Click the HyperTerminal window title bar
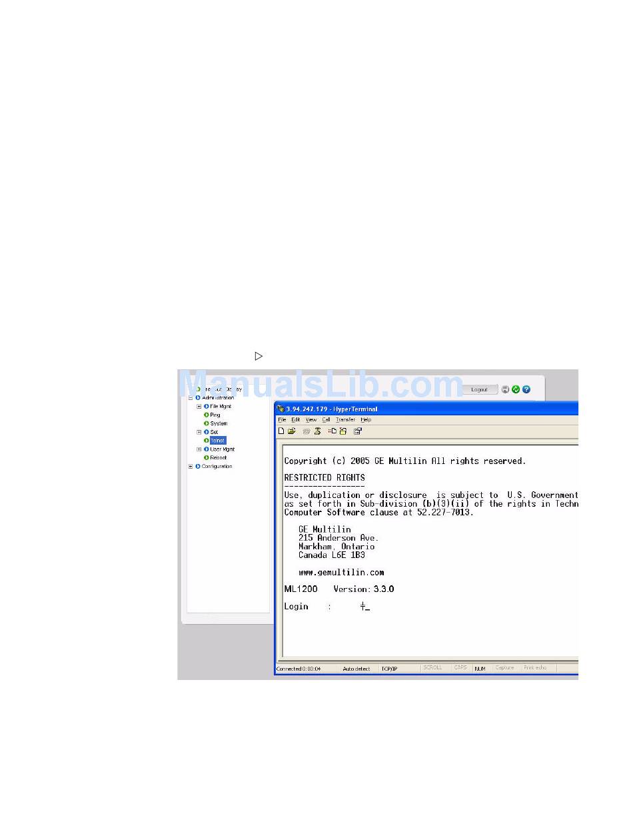633x840 pixels. click(426, 409)
